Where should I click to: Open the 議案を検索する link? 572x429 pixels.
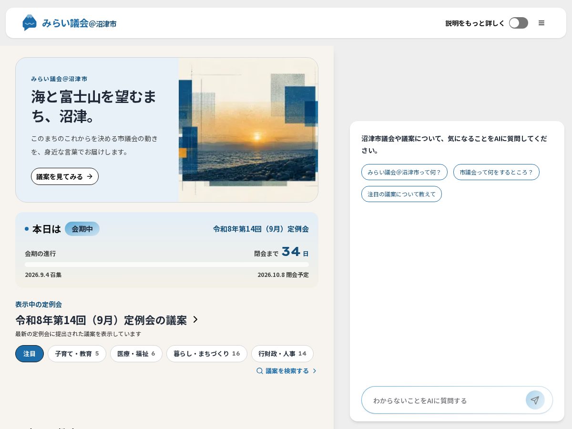tap(286, 371)
